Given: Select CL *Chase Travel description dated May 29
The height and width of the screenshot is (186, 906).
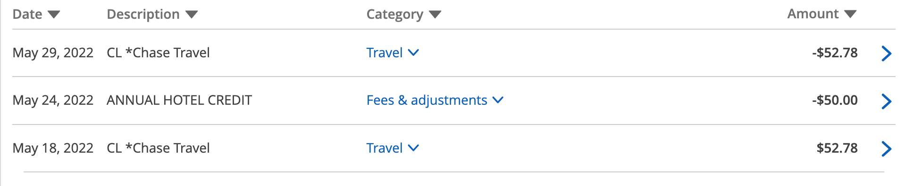Looking at the screenshot, I should (x=158, y=53).
